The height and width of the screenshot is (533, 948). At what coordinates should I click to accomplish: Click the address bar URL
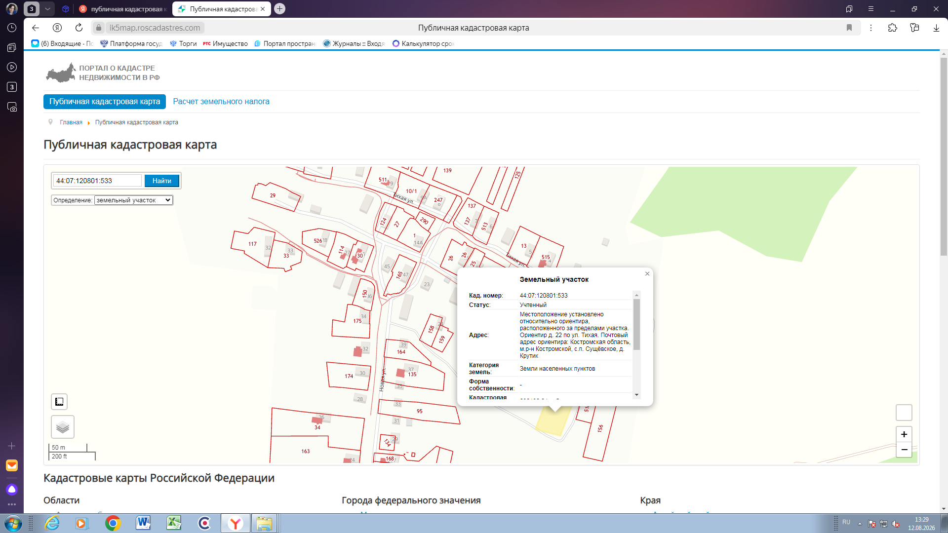point(155,28)
